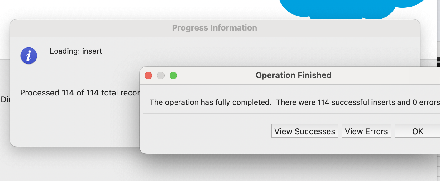This screenshot has height=181, width=440.
Task: Click the 'Loading: insert' status text
Action: tap(76, 51)
